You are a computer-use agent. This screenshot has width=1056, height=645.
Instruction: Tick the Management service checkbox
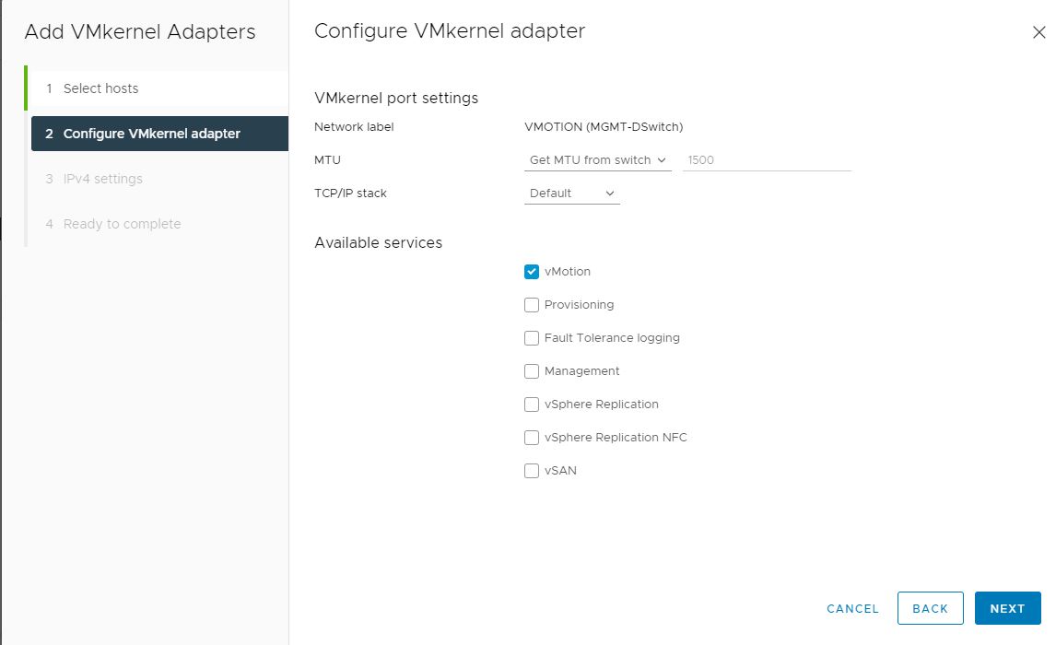click(532, 371)
